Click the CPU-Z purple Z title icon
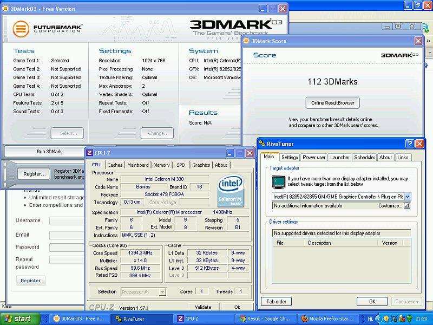The width and height of the screenshot is (433, 325). tap(89, 153)
